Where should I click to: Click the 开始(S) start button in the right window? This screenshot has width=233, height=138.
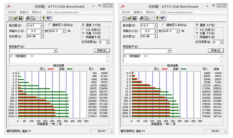(x=216, y=50)
